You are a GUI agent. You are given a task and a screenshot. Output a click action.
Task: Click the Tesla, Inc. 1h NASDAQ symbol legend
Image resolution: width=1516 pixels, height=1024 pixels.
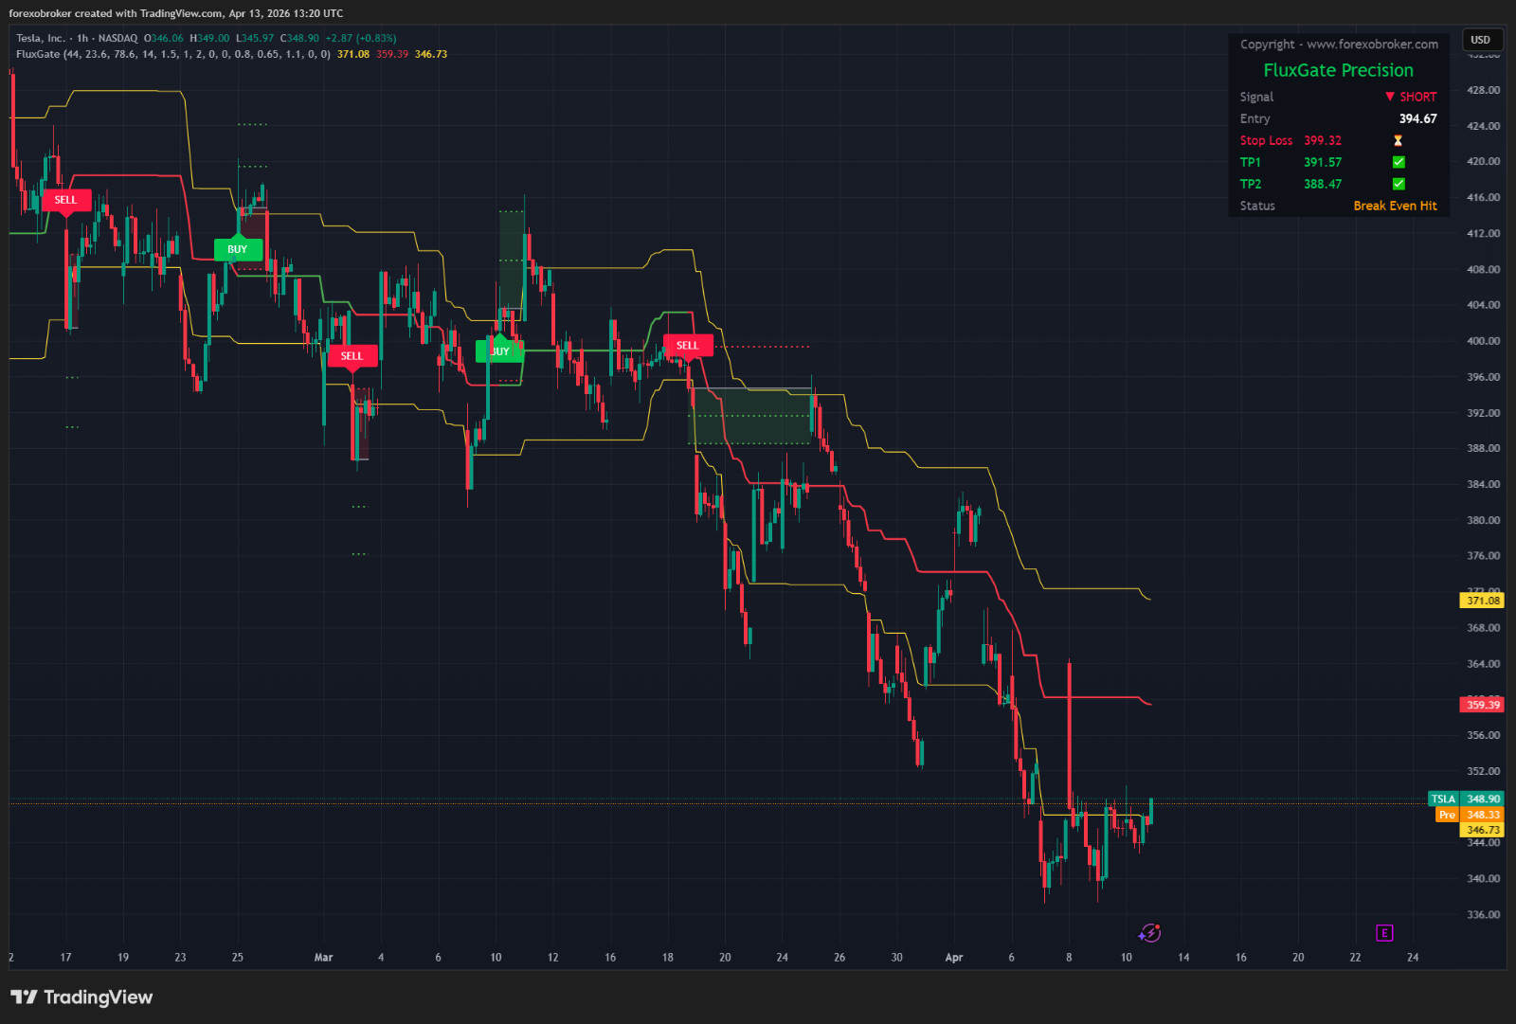click(77, 38)
